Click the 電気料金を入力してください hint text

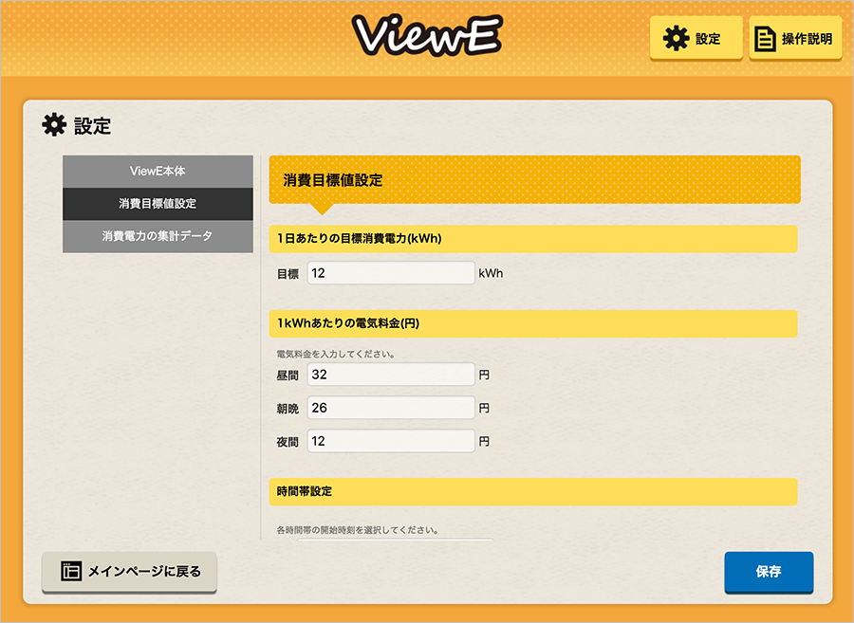336,355
